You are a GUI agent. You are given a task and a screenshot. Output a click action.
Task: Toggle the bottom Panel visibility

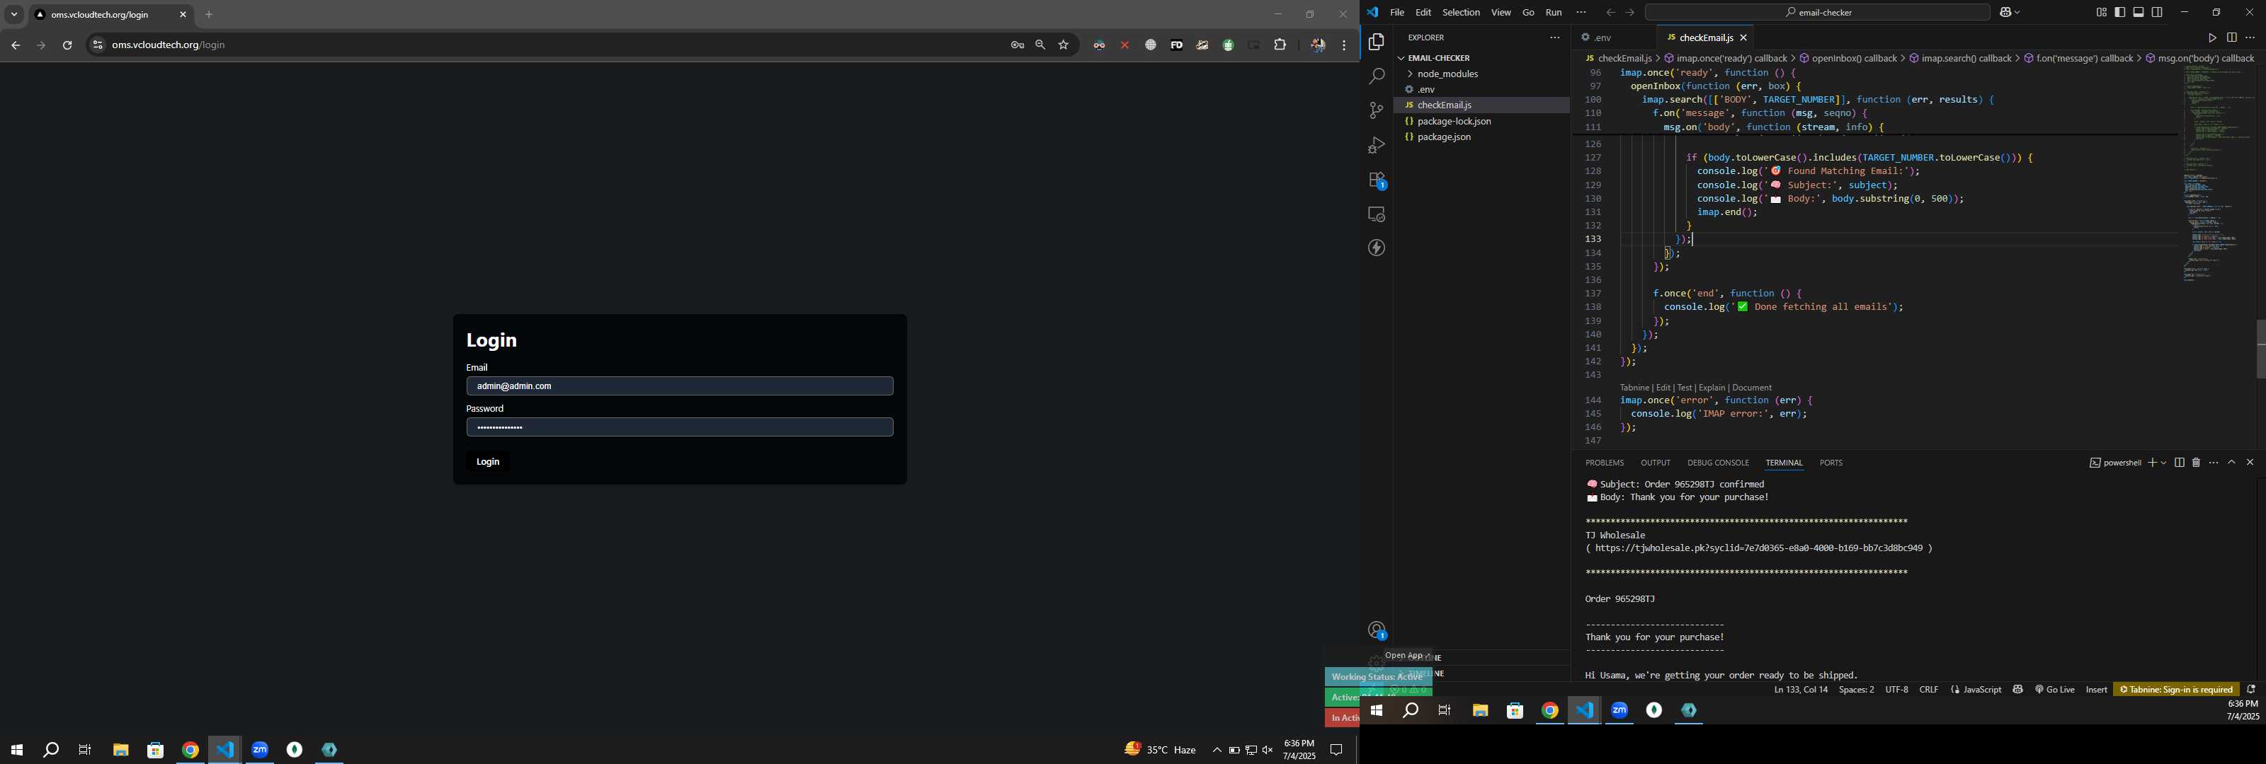click(2139, 12)
